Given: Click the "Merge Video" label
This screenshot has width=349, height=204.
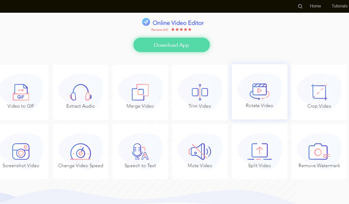Looking at the screenshot, I should (x=140, y=106).
